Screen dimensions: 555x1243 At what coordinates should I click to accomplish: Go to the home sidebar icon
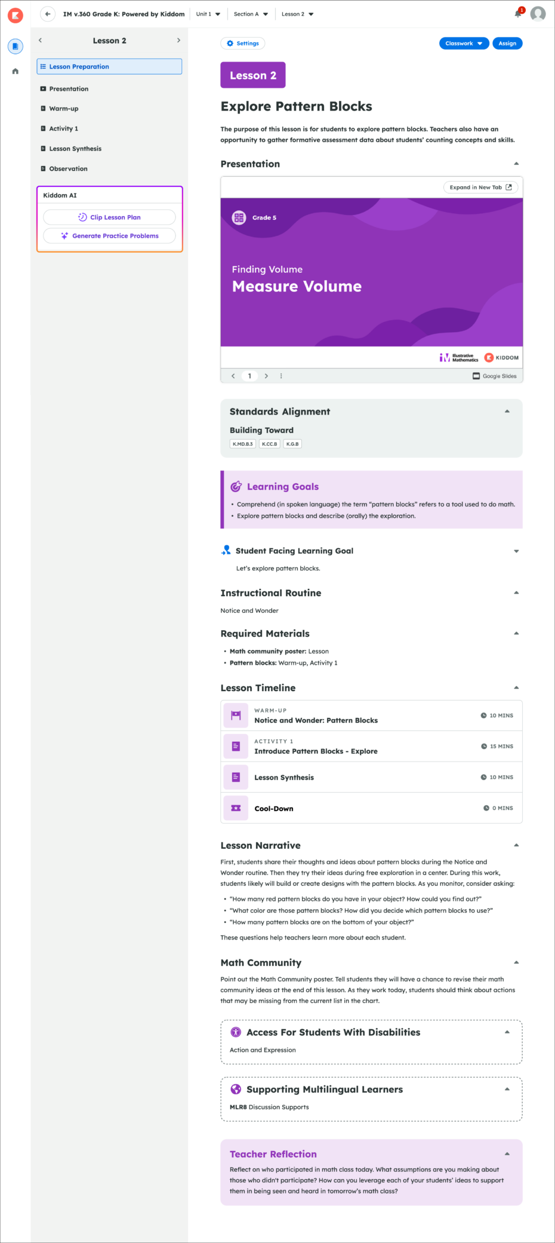pyautogui.click(x=16, y=71)
